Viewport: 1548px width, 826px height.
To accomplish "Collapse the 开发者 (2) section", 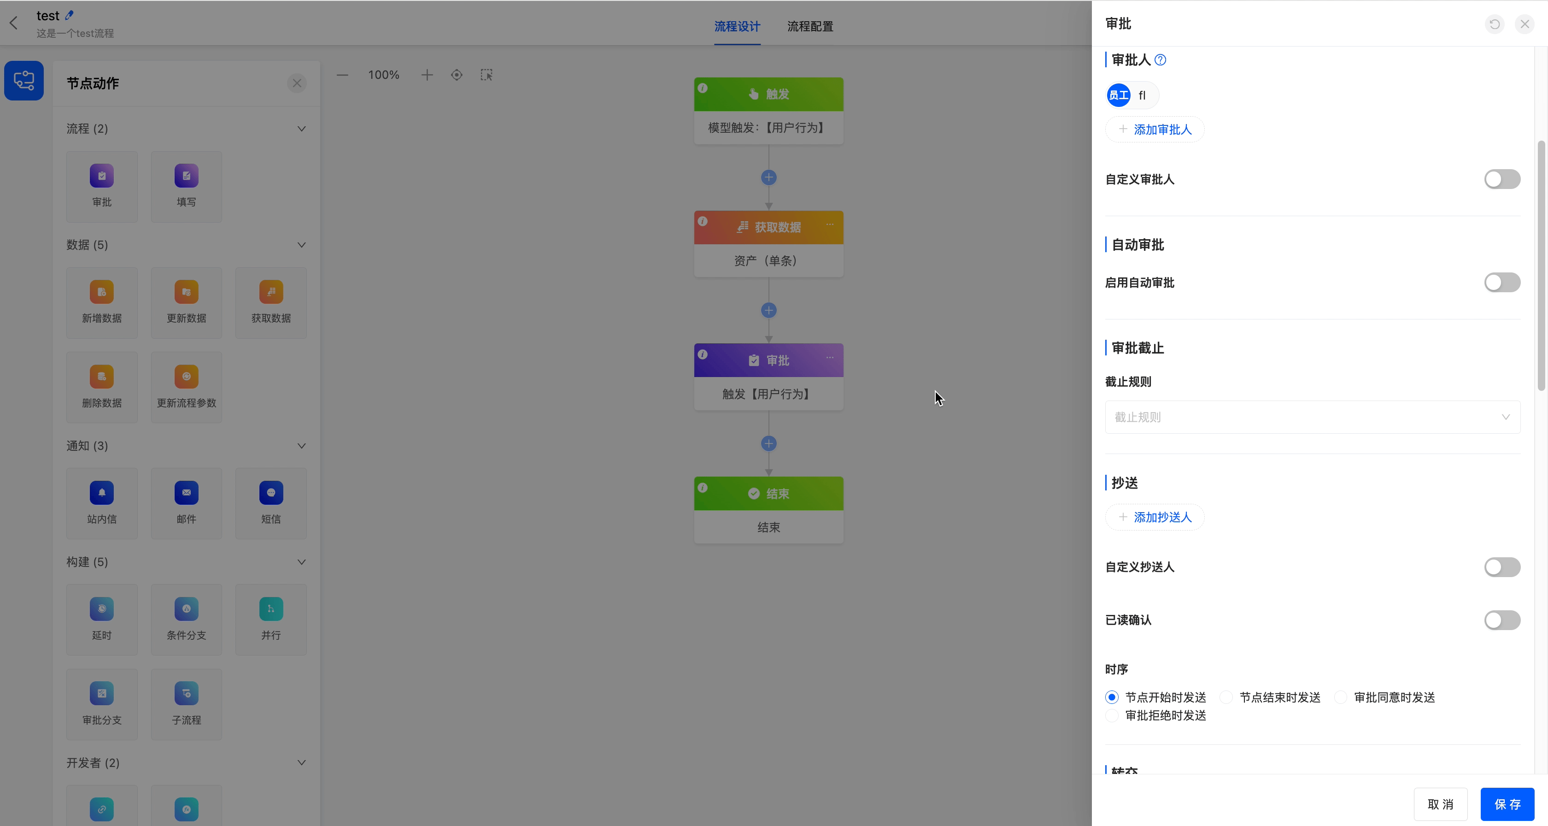I will tap(302, 762).
